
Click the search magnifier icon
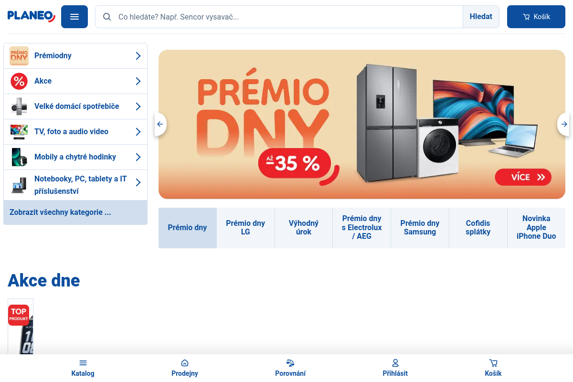pos(107,17)
